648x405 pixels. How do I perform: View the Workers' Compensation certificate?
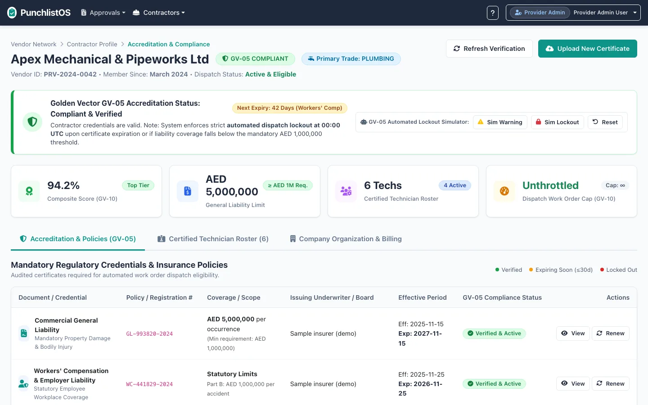point(573,384)
